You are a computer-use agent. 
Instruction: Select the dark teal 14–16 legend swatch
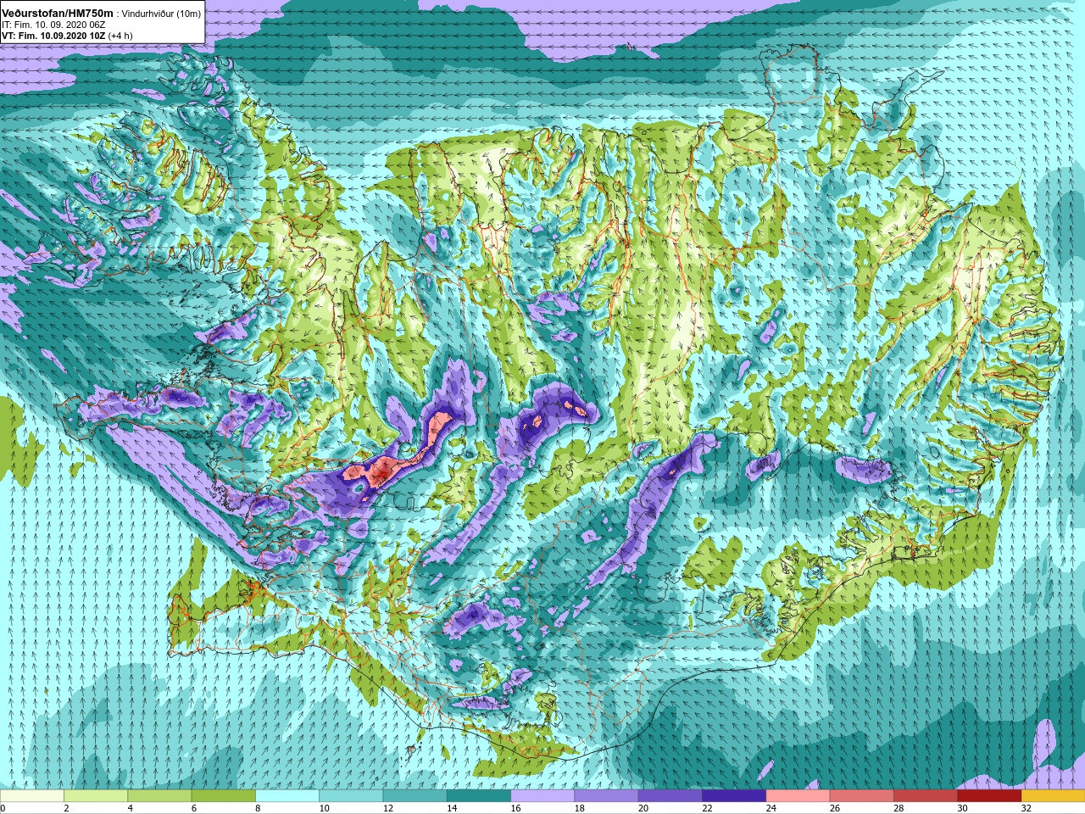tap(479, 796)
